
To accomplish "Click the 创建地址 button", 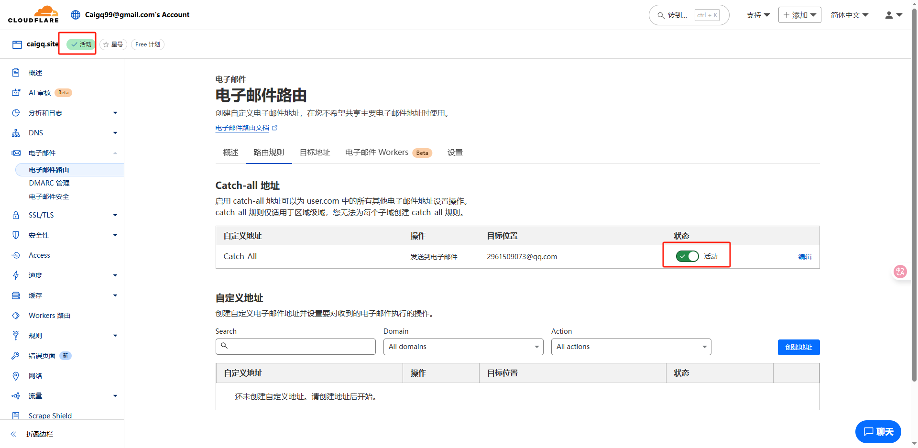I will pyautogui.click(x=798, y=347).
